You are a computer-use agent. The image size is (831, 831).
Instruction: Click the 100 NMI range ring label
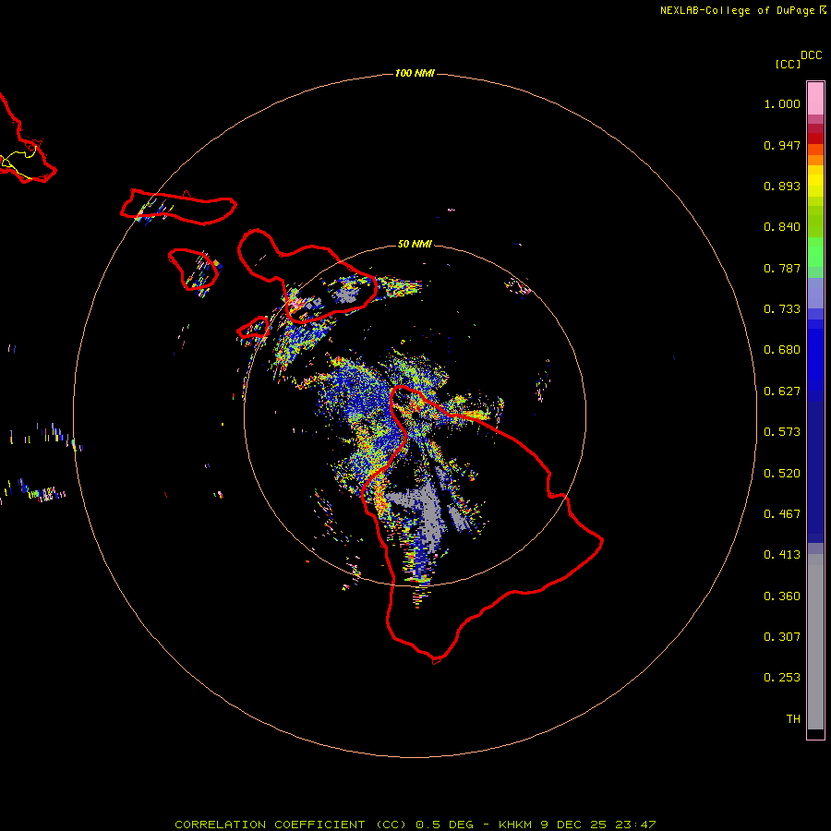[x=415, y=73]
